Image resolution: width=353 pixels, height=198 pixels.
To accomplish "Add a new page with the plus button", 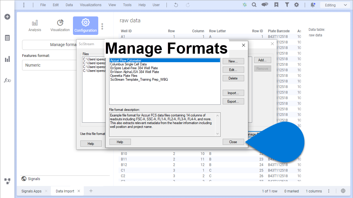I will coord(91,191).
